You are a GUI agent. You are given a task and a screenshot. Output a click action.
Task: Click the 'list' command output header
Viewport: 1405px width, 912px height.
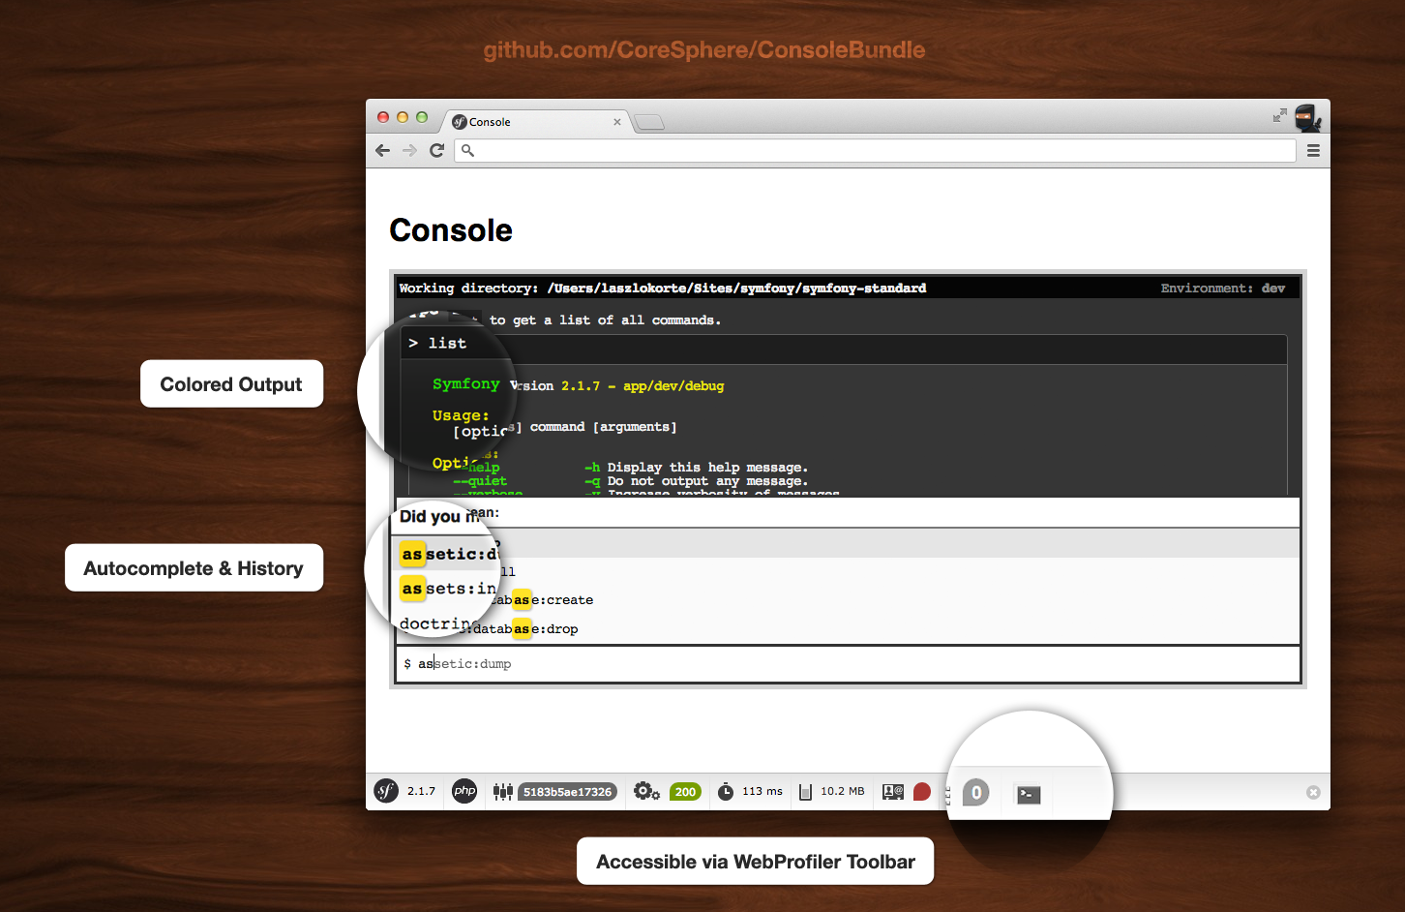(x=844, y=349)
